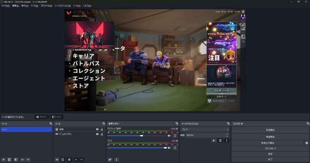
Task: Select the ゲームキャプチャ source row
Action: tap(79, 134)
